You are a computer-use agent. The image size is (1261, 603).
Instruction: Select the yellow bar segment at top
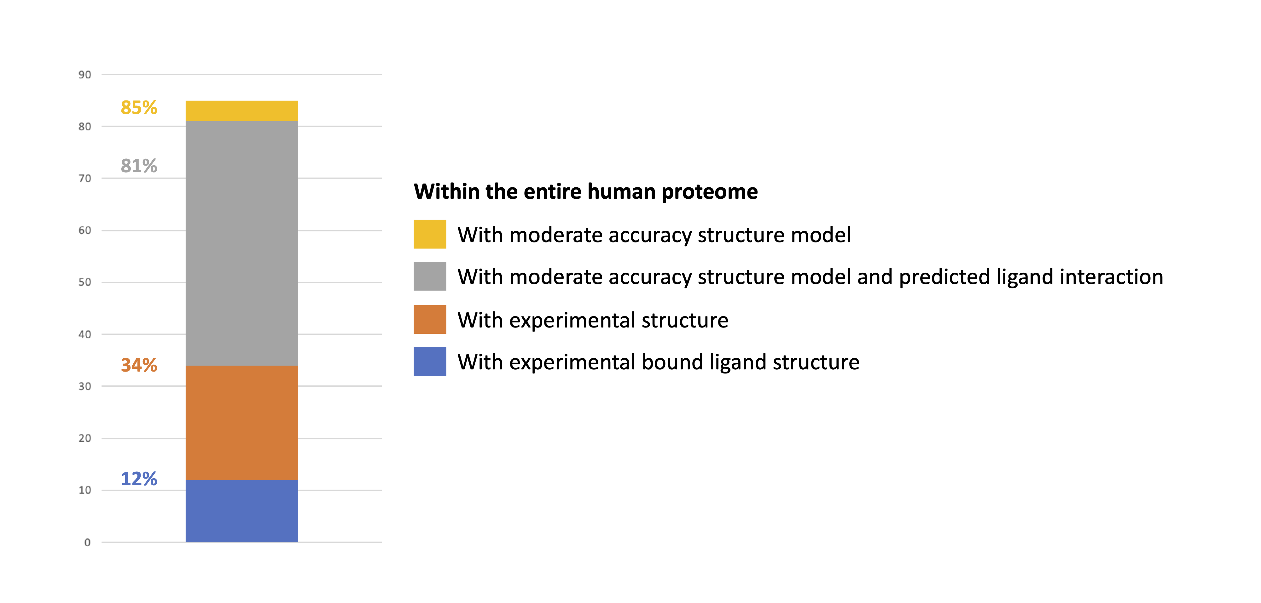click(x=242, y=111)
